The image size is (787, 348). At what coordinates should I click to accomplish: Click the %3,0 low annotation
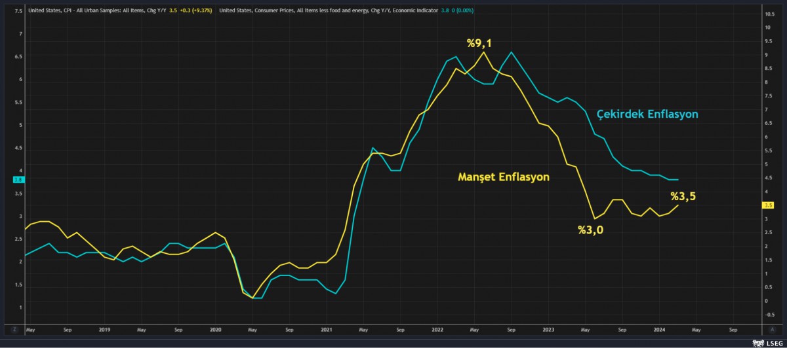pyautogui.click(x=590, y=230)
